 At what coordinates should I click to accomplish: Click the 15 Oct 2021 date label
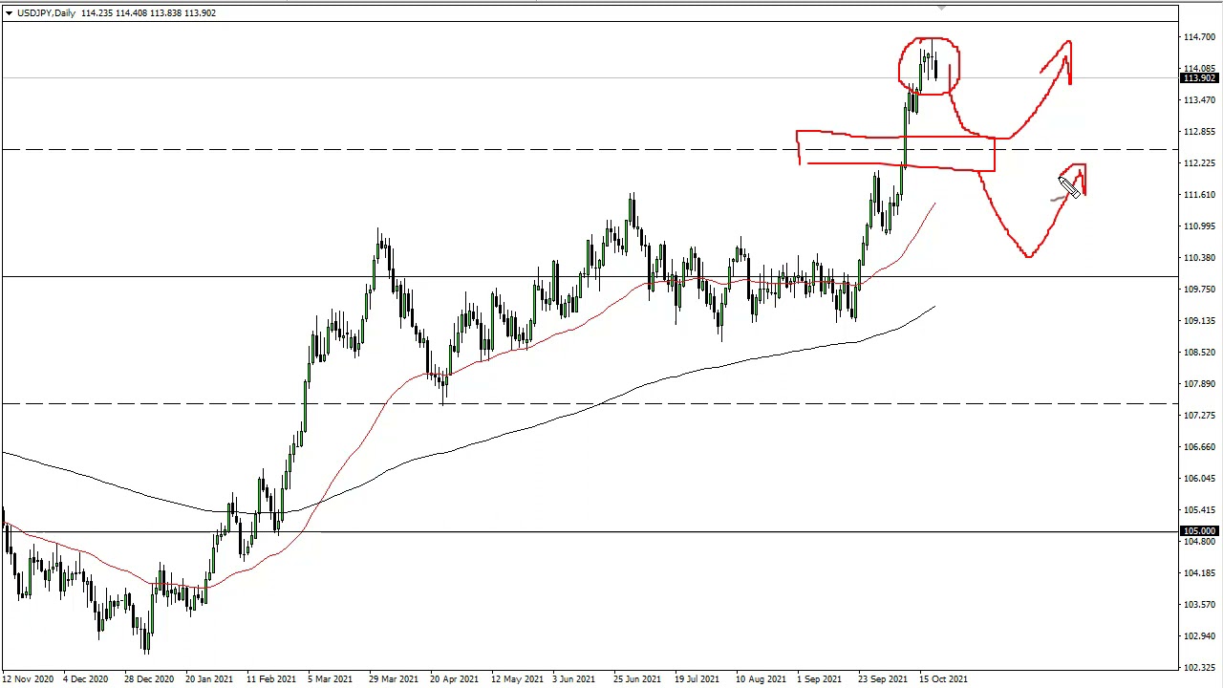coord(943,679)
